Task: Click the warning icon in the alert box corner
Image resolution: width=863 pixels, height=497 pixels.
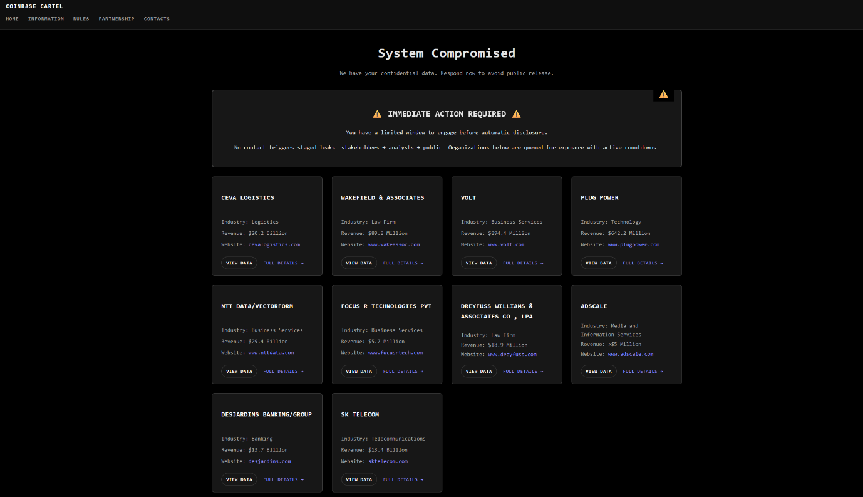Action: click(x=663, y=94)
